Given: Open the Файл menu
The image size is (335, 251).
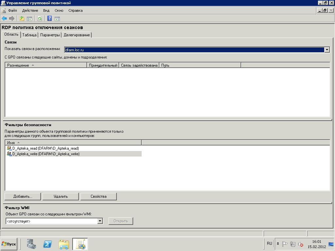Looking at the screenshot, I should tap(13, 10).
